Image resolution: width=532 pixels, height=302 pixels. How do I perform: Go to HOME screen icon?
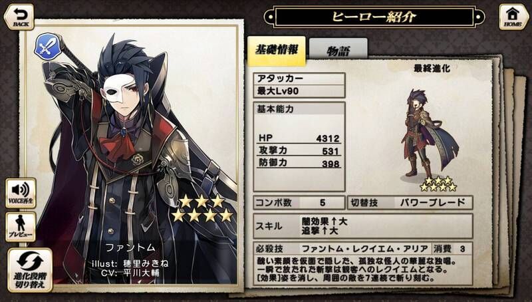513,17
